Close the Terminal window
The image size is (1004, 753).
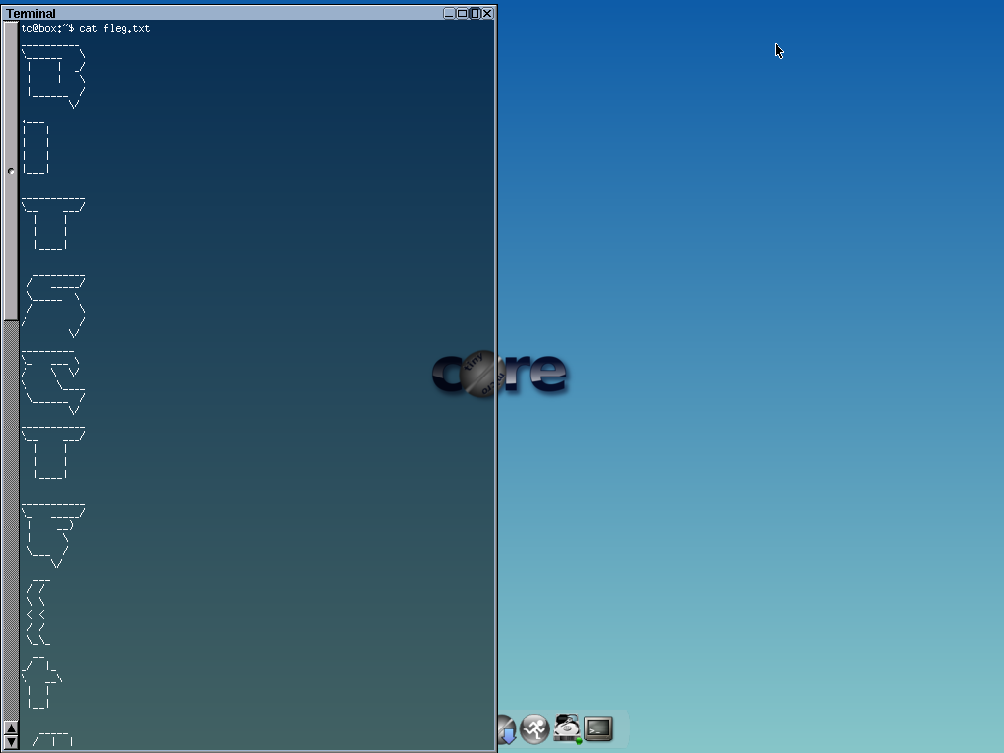point(487,13)
